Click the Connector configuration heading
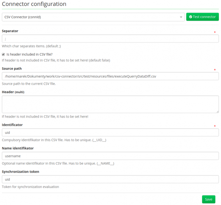The width and height of the screenshot is (221, 205). coord(34,4)
